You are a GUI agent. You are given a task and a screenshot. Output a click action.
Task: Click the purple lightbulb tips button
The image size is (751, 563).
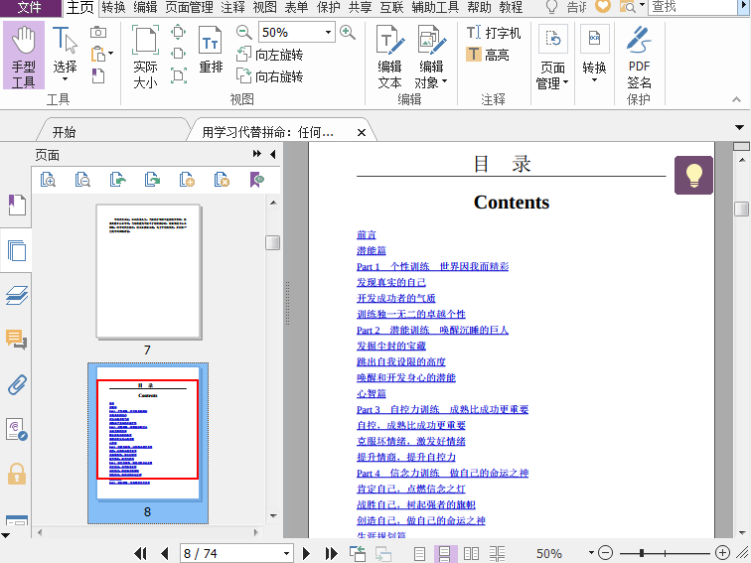click(x=693, y=175)
